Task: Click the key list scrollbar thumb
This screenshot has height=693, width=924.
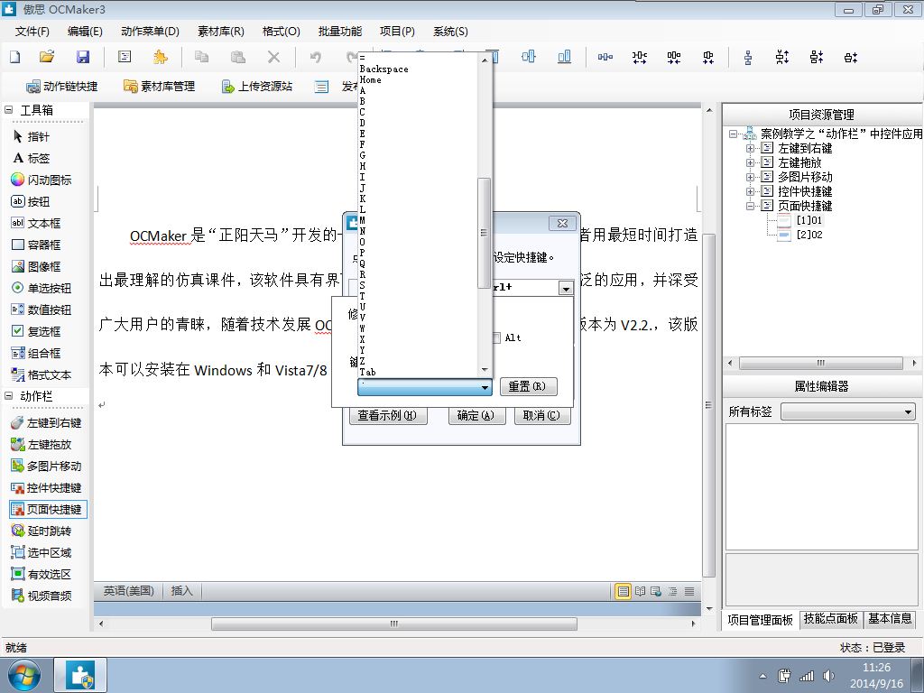Action: click(485, 233)
